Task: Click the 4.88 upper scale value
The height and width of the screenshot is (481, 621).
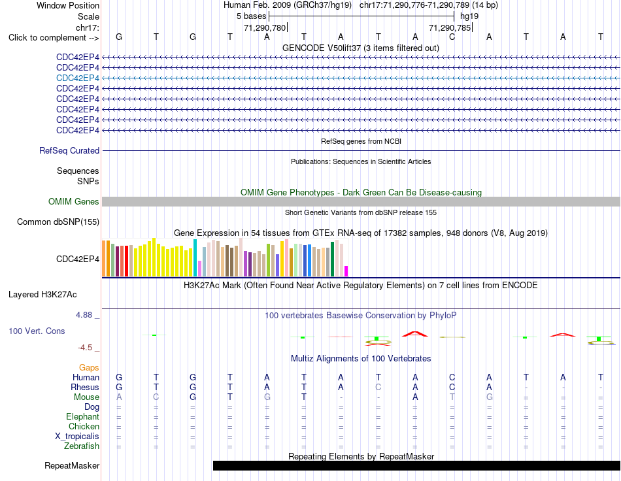Action: tap(84, 315)
